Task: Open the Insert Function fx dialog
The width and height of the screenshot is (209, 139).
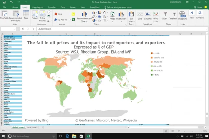Action: [x=33, y=29]
